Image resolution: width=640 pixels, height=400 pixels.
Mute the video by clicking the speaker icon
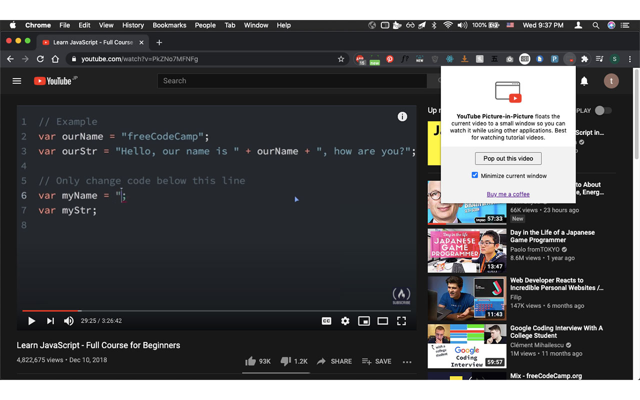[68, 320]
